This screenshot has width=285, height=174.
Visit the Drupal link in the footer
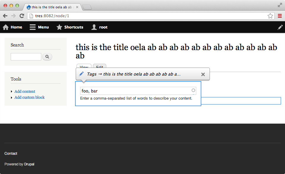tap(29, 164)
